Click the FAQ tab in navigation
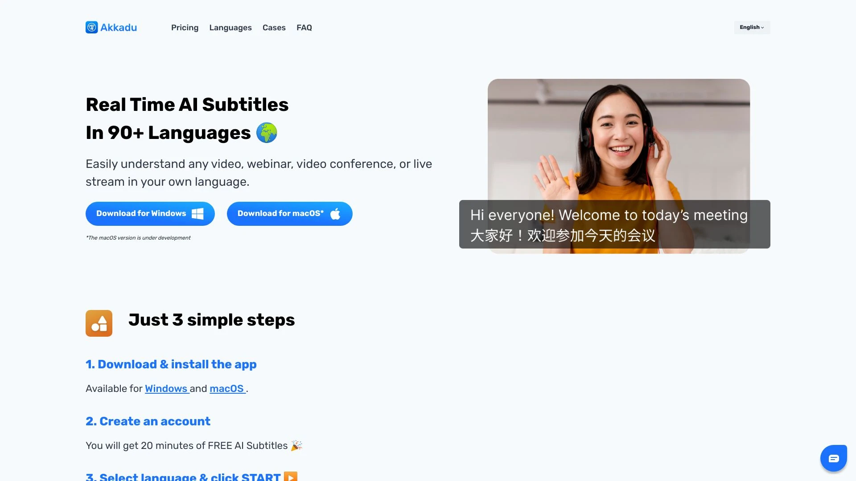The width and height of the screenshot is (856, 481). (304, 27)
